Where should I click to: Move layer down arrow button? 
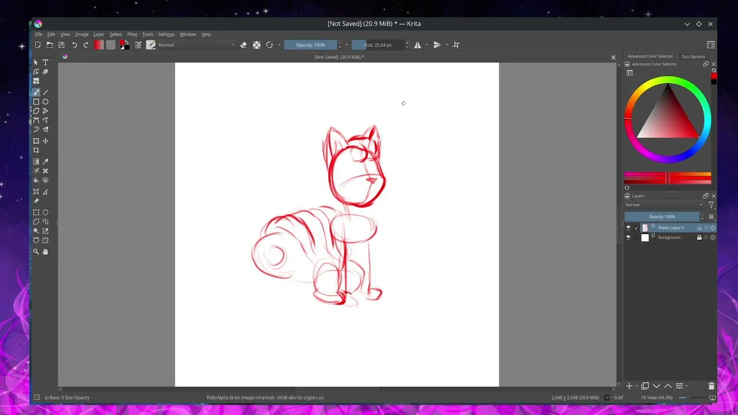(657, 386)
